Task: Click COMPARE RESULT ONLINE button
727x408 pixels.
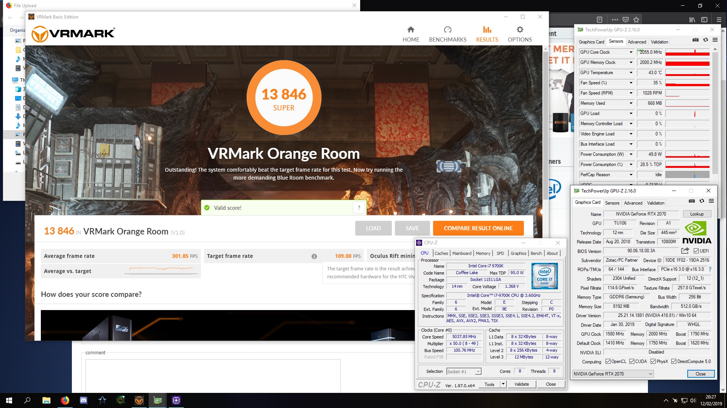Action: pos(478,228)
